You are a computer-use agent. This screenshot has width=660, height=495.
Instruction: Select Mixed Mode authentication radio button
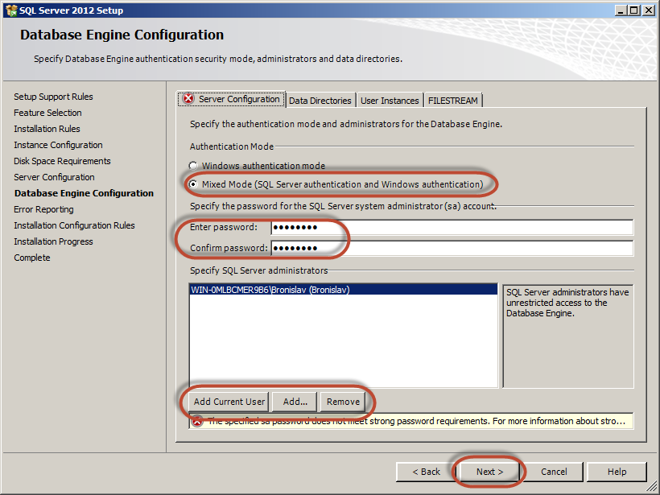coord(193,184)
